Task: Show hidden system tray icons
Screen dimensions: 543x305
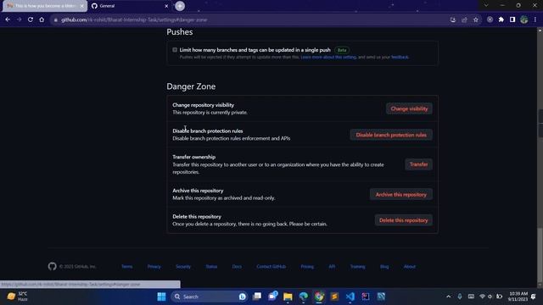Action: tap(449, 297)
